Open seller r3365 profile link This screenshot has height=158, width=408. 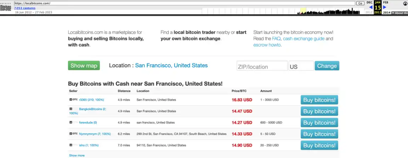click(x=92, y=100)
